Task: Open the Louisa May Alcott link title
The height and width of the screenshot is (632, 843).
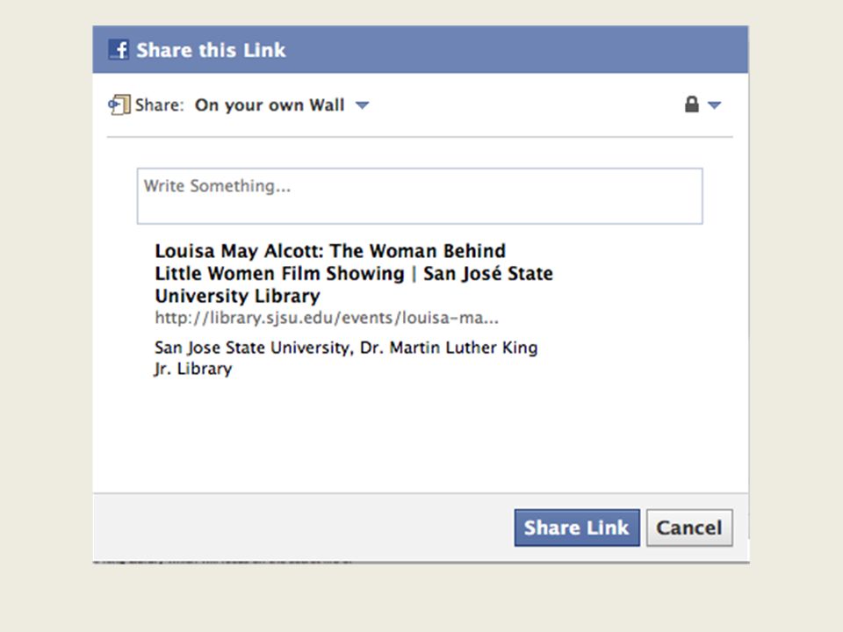Action: coord(354,274)
